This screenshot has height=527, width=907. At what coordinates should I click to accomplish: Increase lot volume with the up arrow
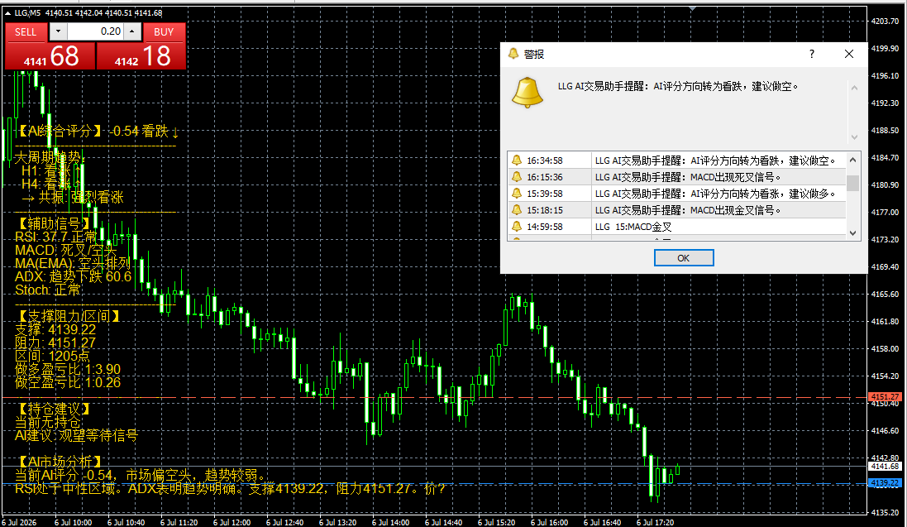point(132,31)
